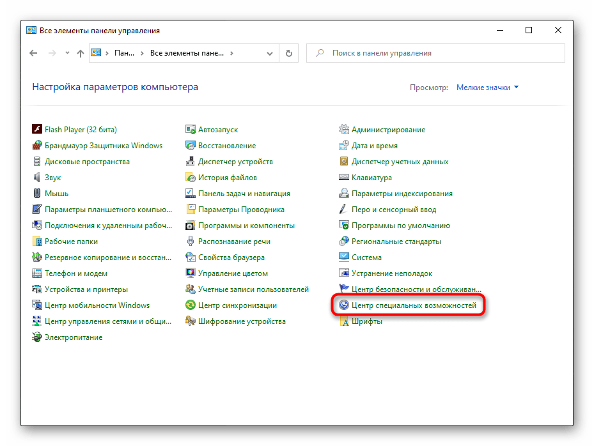This screenshot has width=594, height=446.
Task: Click the address bar Control Panel icon
Action: (x=96, y=52)
